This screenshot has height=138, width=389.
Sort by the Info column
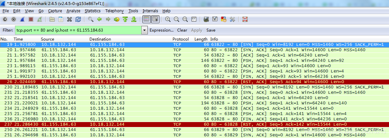click(299, 39)
